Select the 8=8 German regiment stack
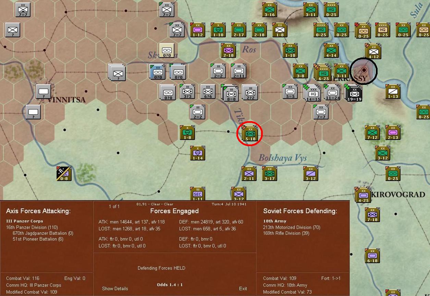 click(231, 93)
